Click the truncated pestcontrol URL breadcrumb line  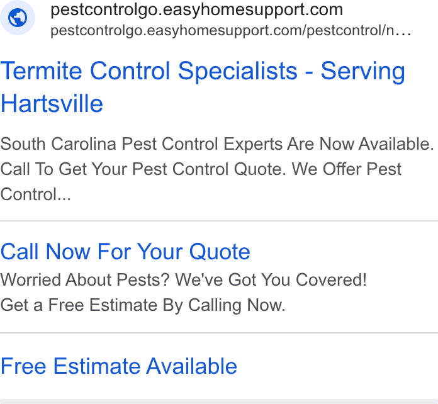pyautogui.click(x=231, y=31)
